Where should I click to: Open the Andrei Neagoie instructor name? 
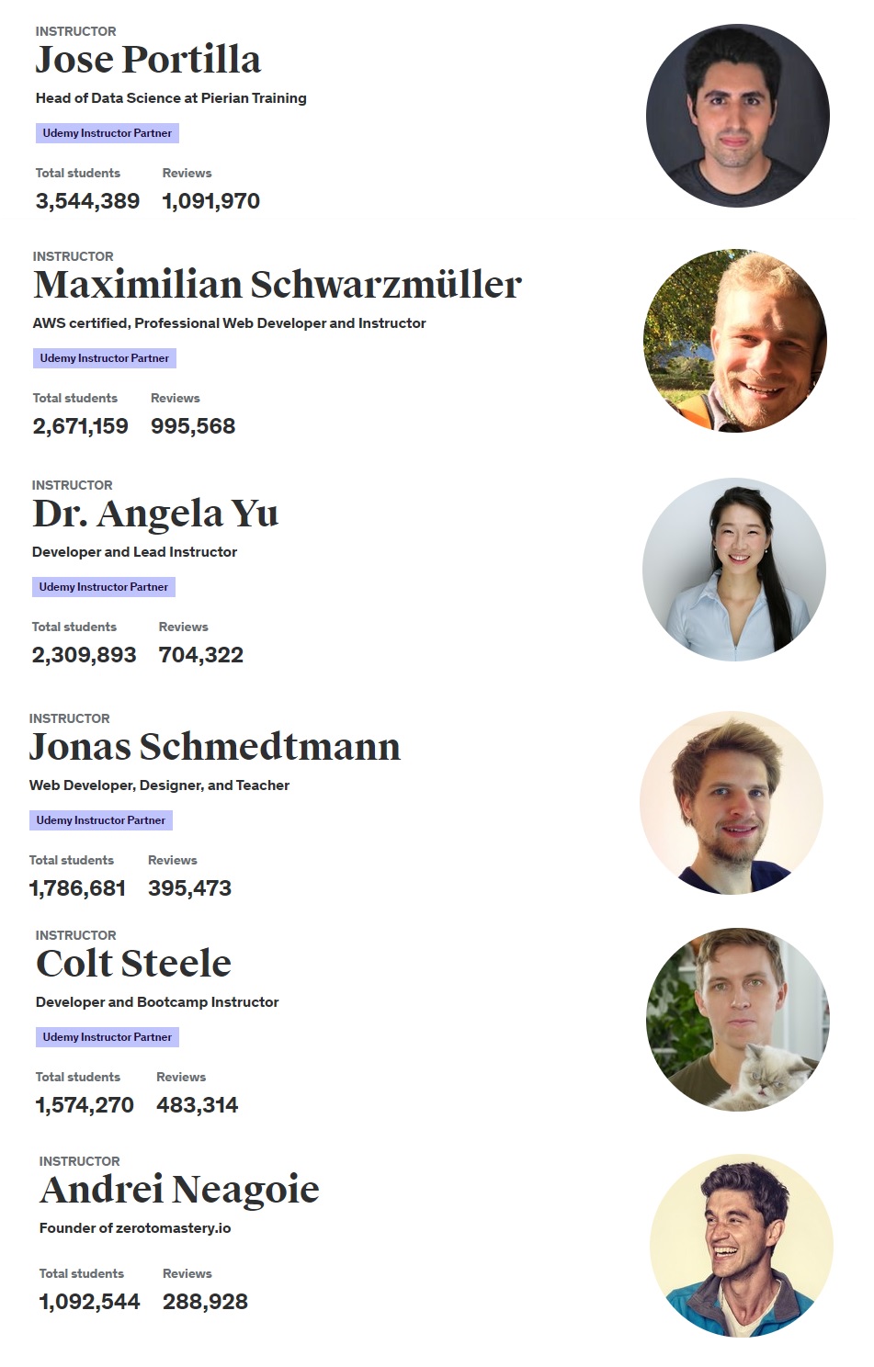coord(179,1190)
